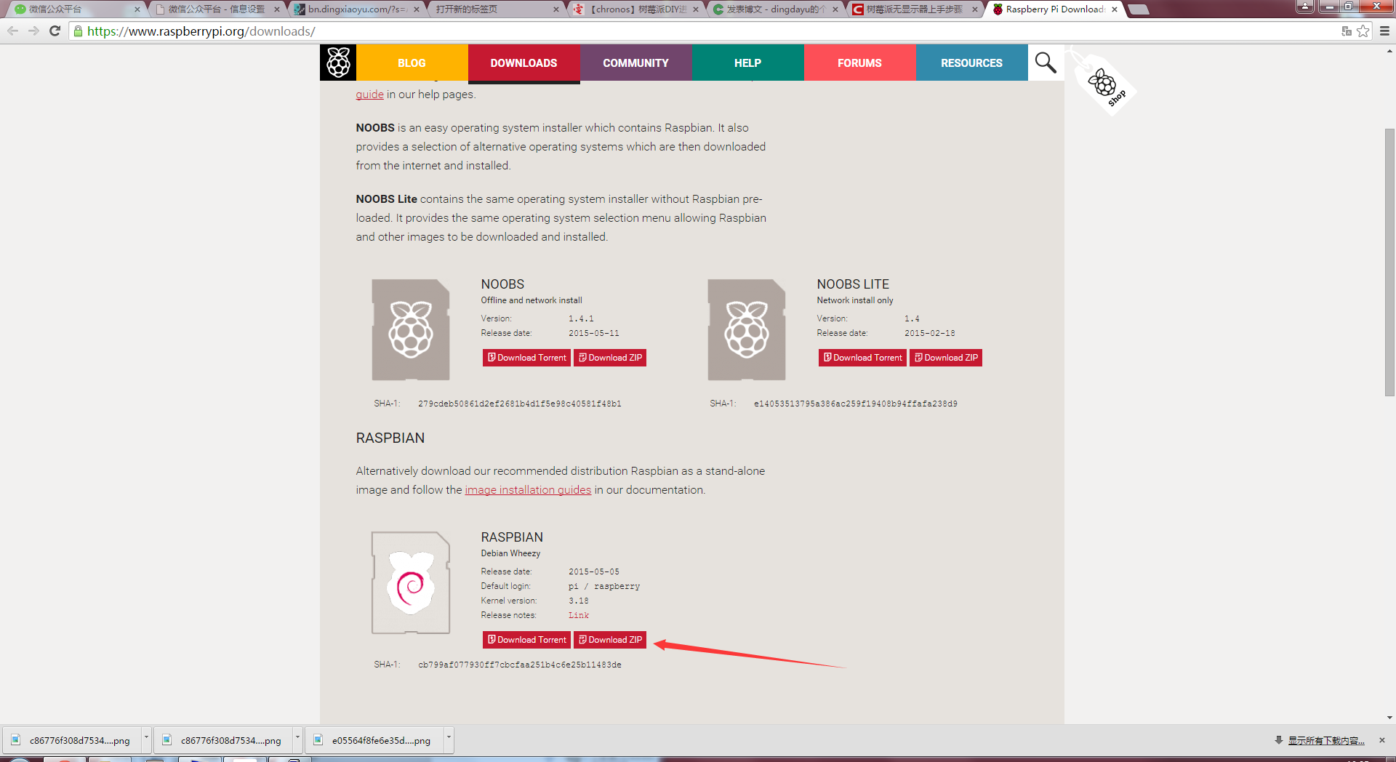Open the Chrome menu hamburger icon
The width and height of the screenshot is (1396, 762).
point(1384,31)
